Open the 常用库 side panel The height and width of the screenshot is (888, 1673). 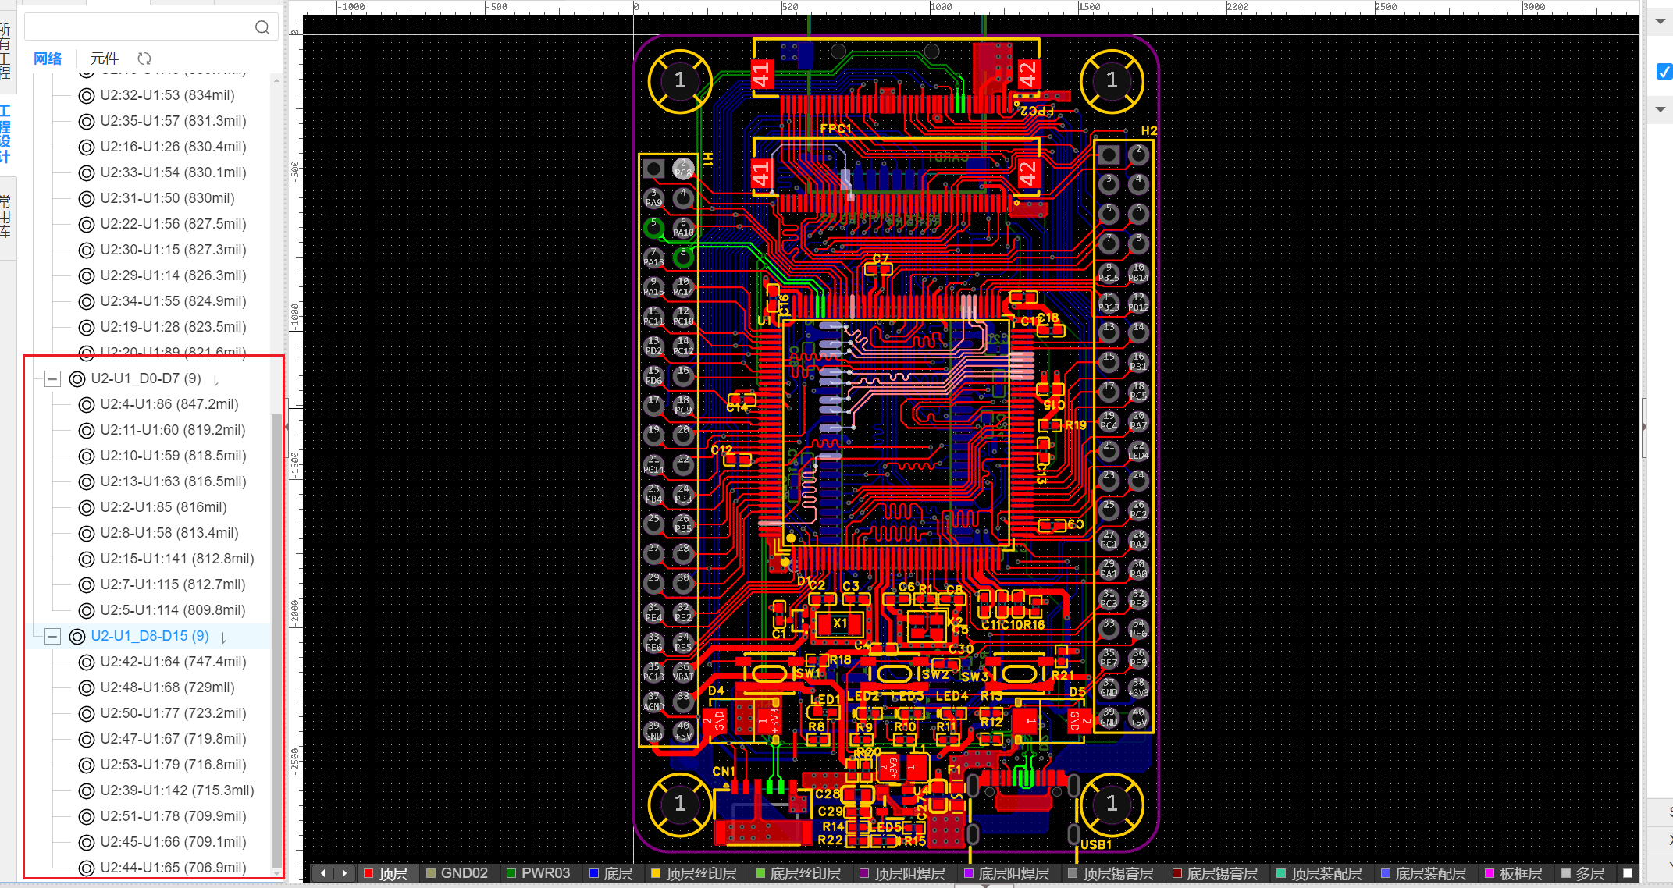pos(6,216)
